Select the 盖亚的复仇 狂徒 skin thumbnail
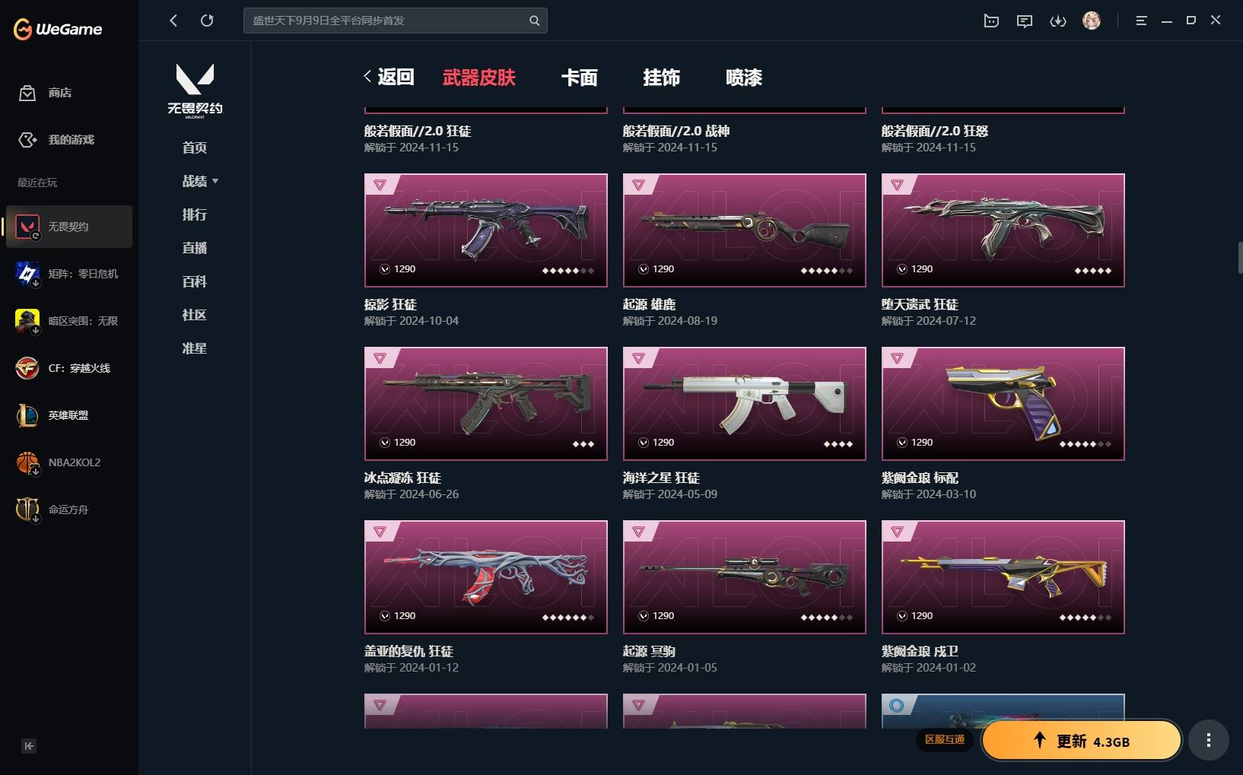1243x775 pixels. coord(486,577)
